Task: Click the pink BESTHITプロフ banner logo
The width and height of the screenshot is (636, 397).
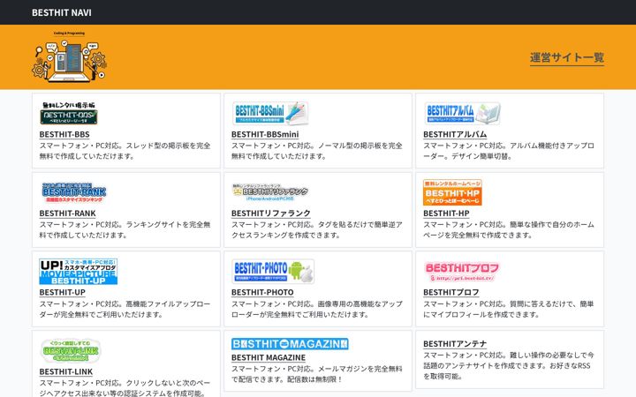Action: (462, 272)
